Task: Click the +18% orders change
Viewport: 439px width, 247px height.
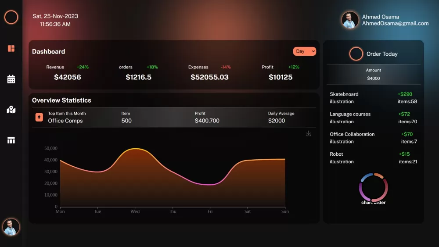Action: pos(152,67)
